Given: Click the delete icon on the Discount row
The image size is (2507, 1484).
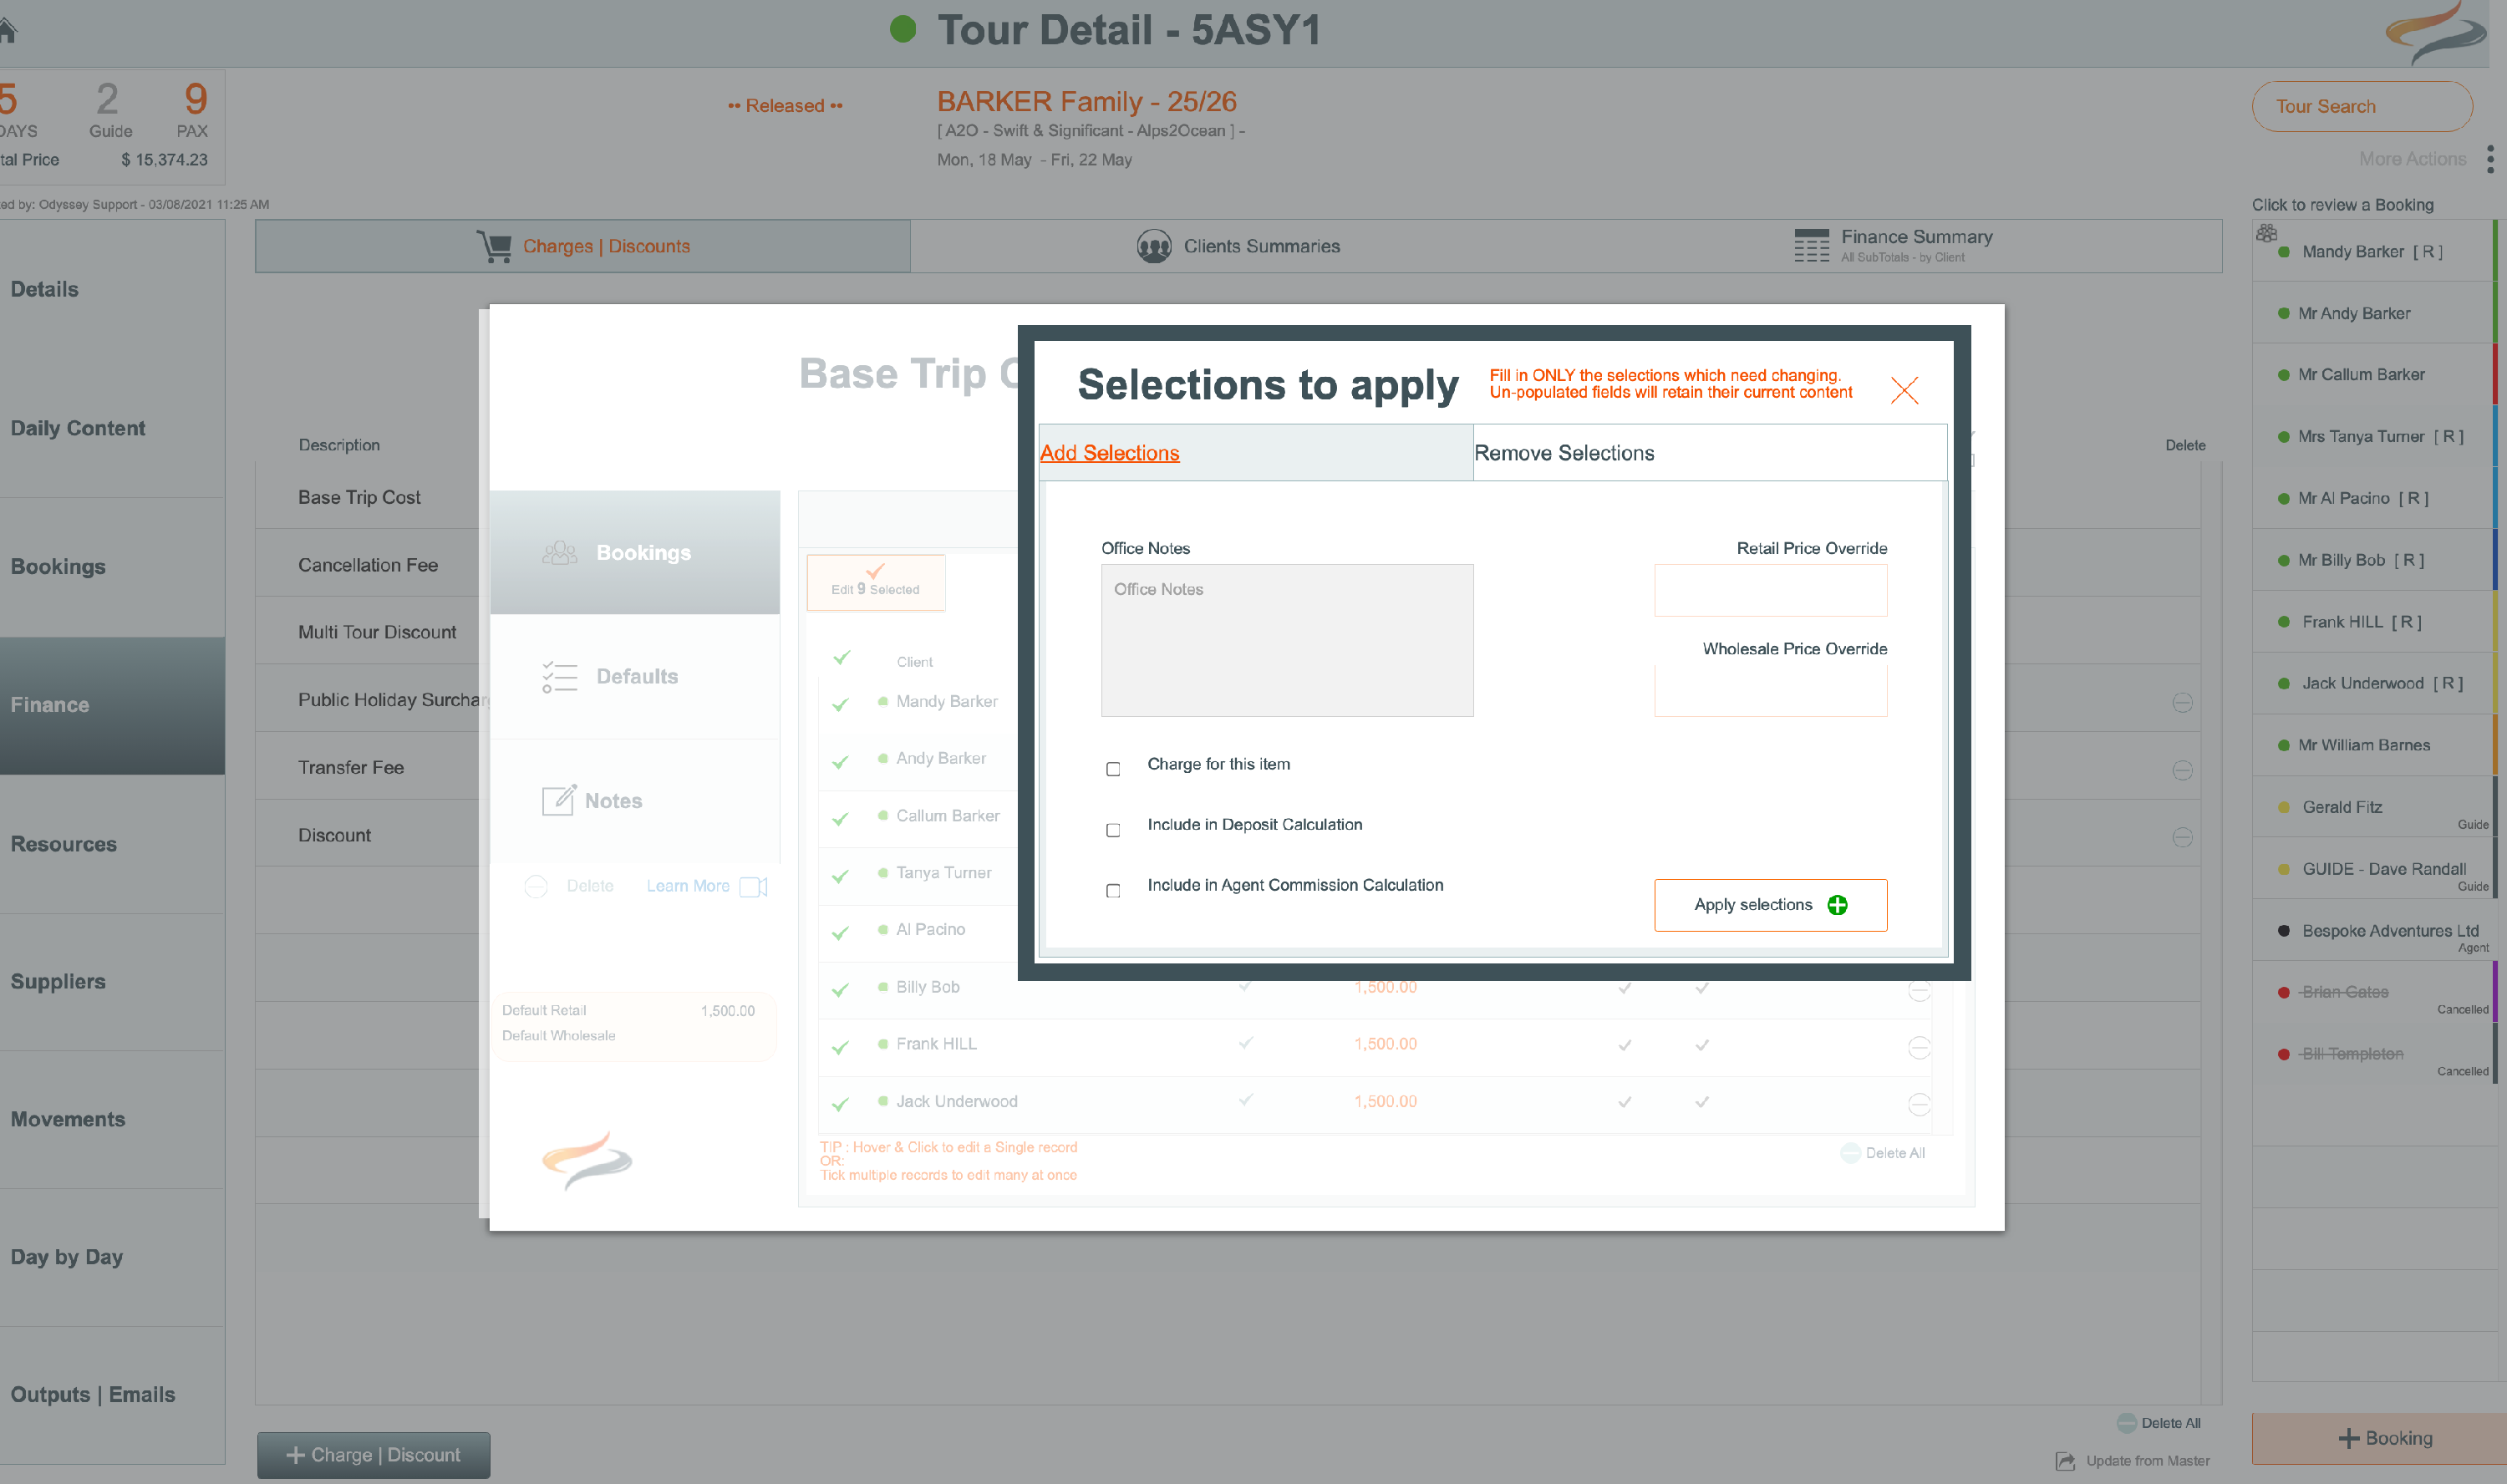Looking at the screenshot, I should click(x=2182, y=837).
